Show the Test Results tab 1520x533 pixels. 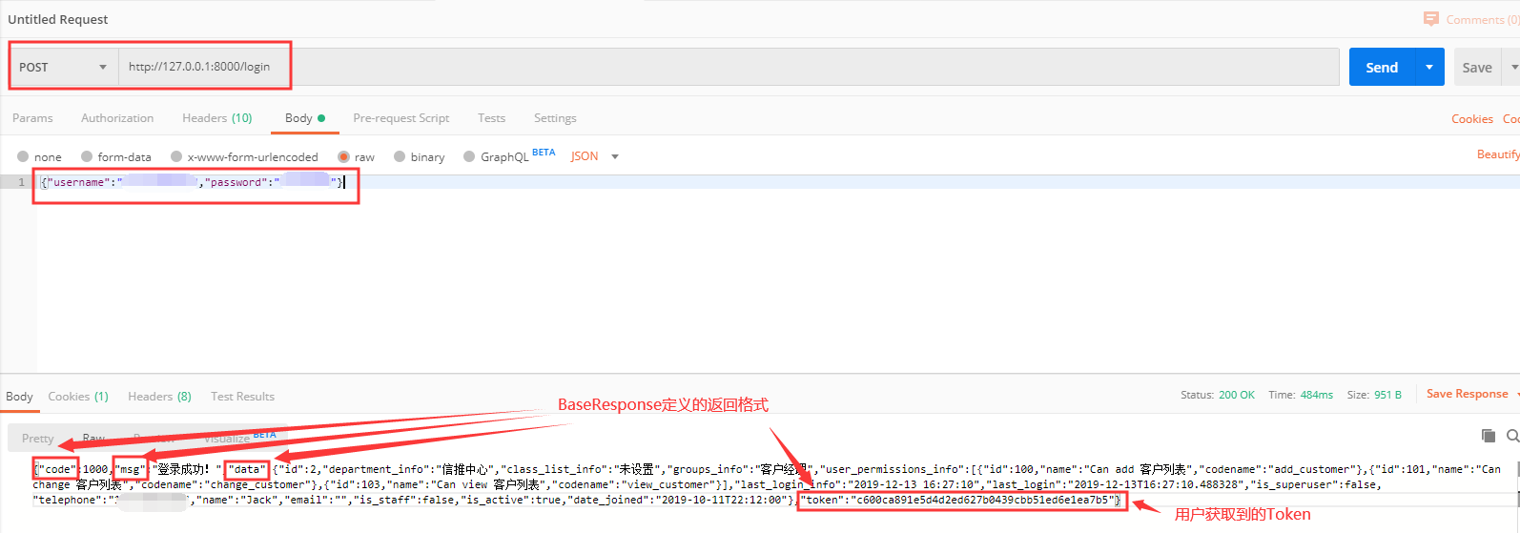pyautogui.click(x=242, y=397)
